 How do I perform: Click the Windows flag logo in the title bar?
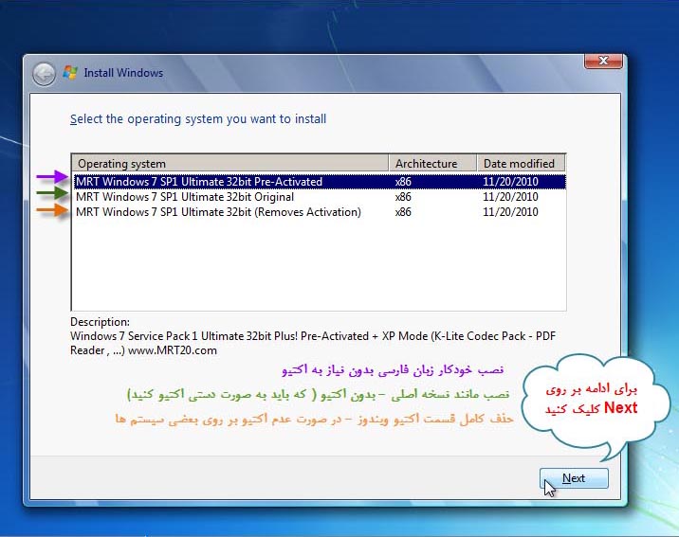tap(70, 72)
